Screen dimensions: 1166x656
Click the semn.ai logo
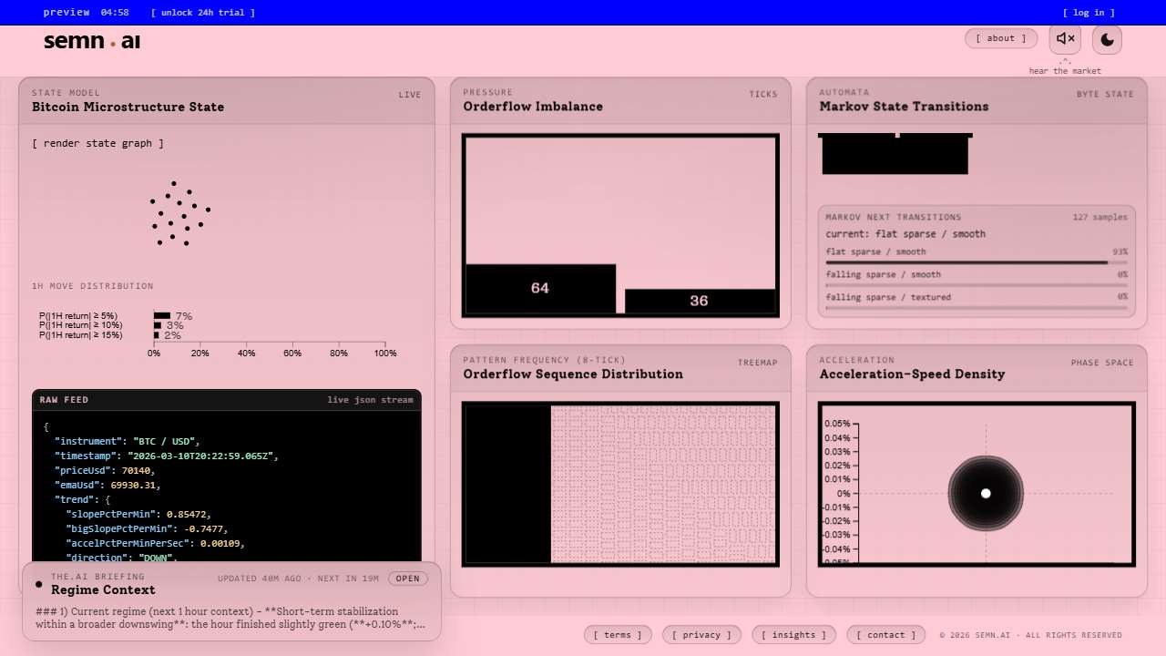[92, 41]
